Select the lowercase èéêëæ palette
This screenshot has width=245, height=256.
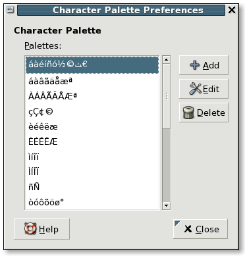pyautogui.click(x=92, y=127)
